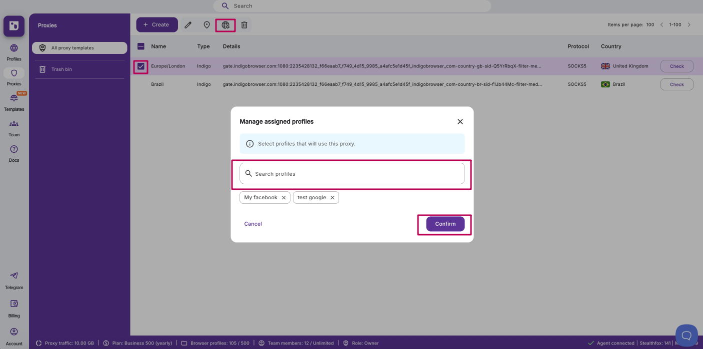Open the Items per page dropdown
703x349 pixels.
point(650,24)
